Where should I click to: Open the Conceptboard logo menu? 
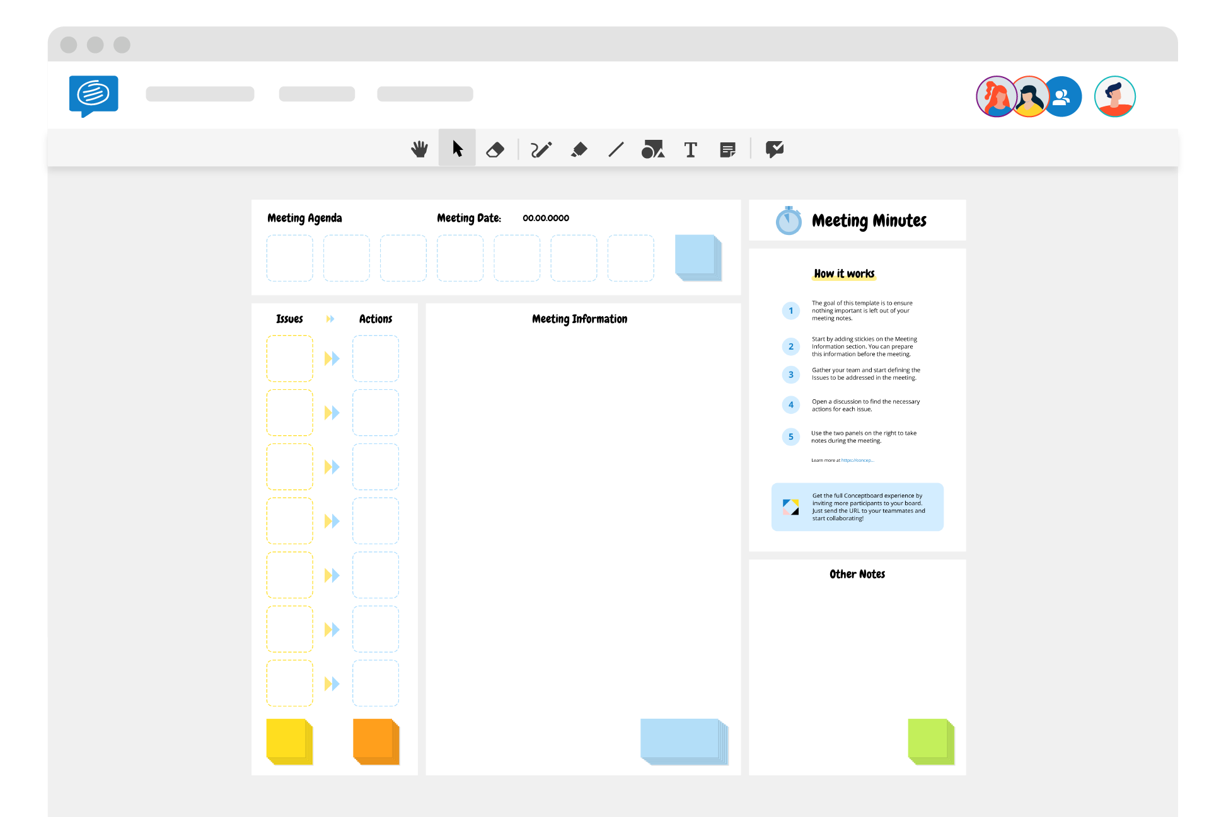[94, 93]
